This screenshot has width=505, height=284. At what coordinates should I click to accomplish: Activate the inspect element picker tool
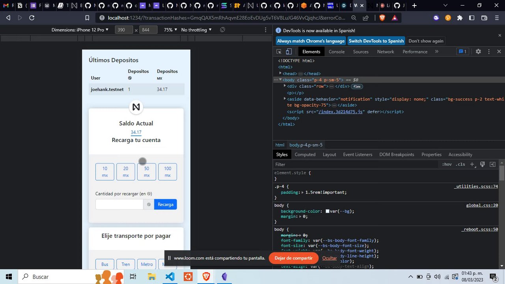coord(279,52)
